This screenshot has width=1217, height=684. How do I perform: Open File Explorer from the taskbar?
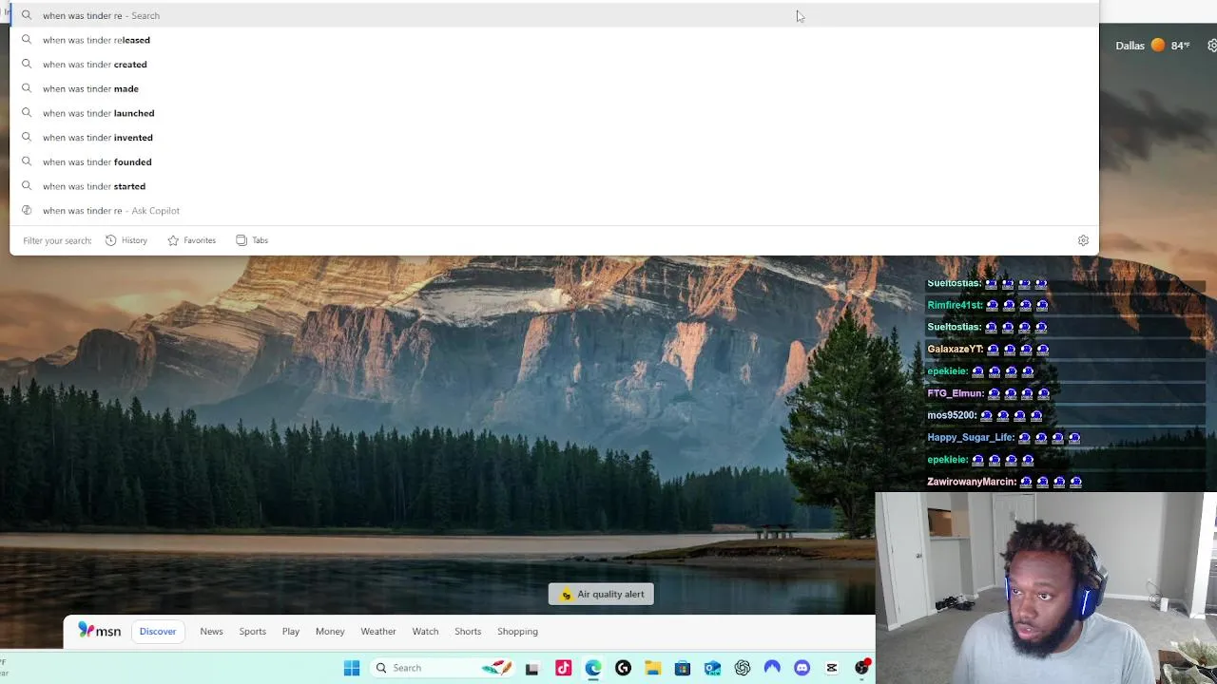point(652,668)
